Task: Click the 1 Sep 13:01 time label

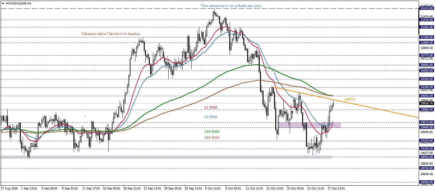Action: tap(29, 188)
